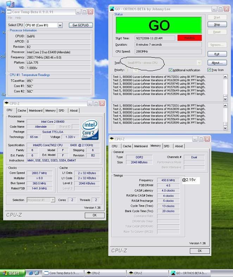Select CPU tab in CPU-Z CPU window

[x=10, y=110]
